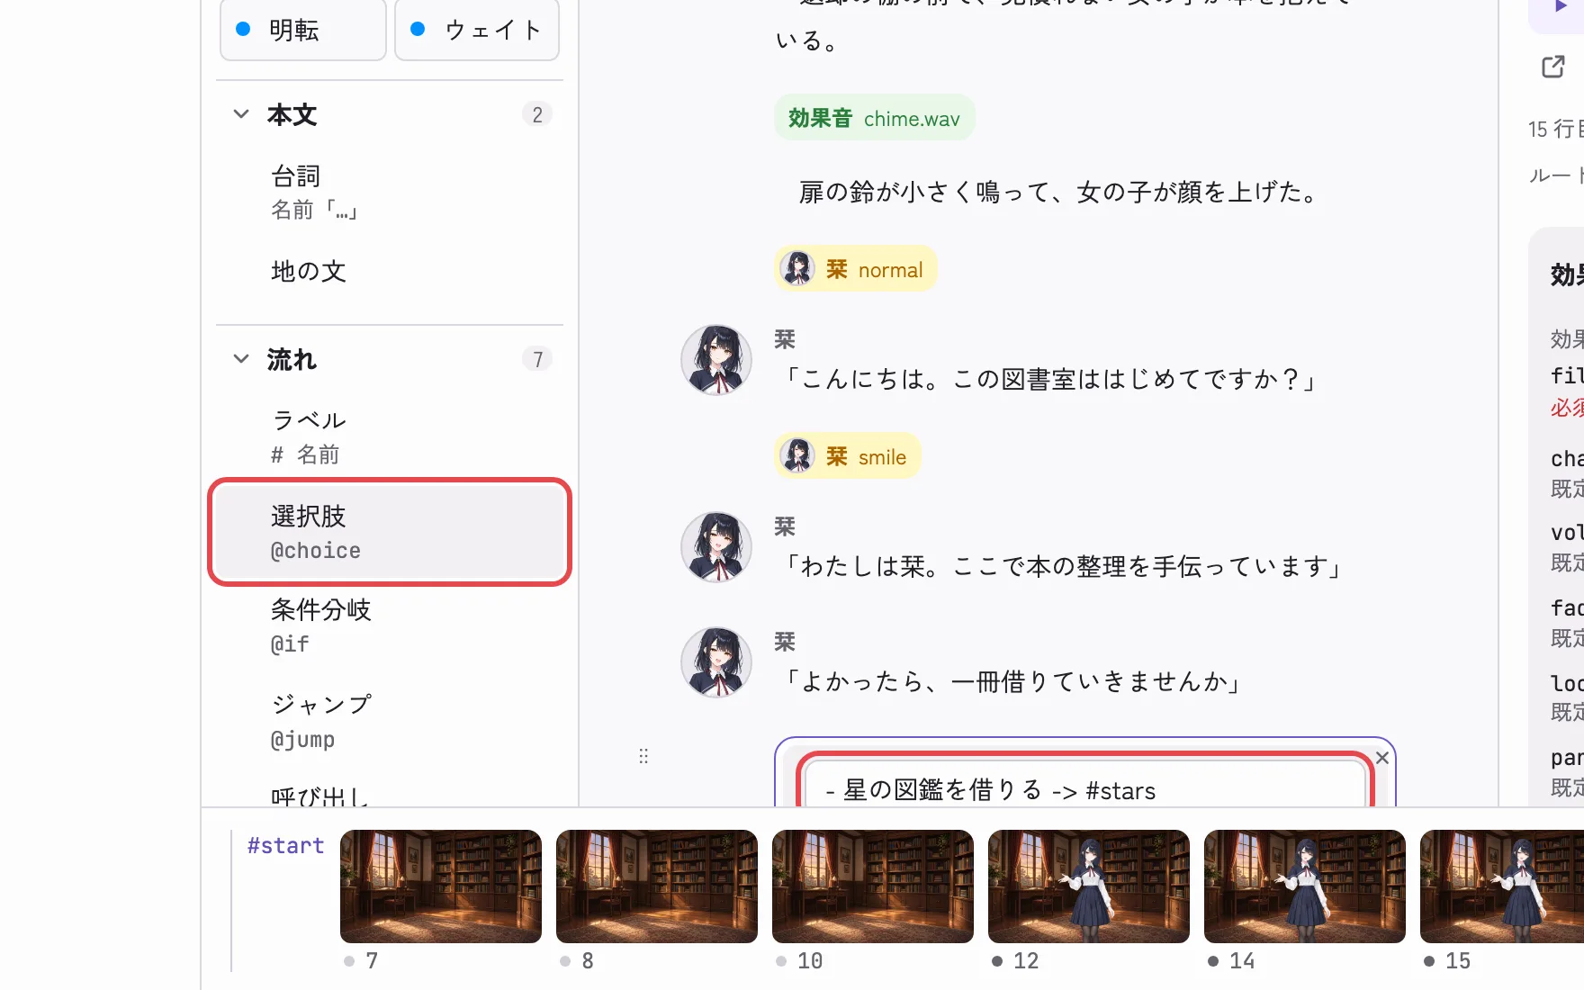
Task: Click the dialogue 「わたしは栞。ここで本の整理を手伝っています」
Action: point(1063,566)
